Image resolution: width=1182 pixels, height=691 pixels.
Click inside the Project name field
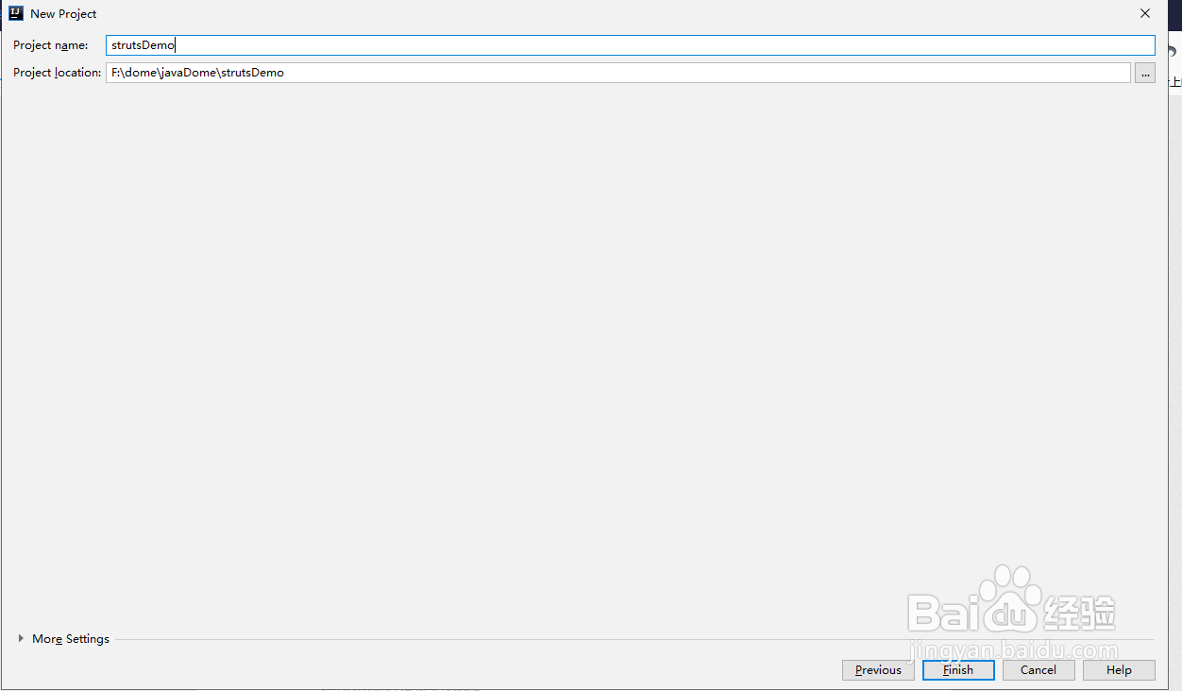630,45
